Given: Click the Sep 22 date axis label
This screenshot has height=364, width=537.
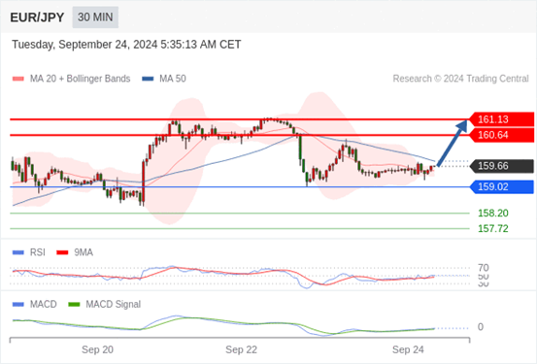Looking at the screenshot, I should pos(241,350).
